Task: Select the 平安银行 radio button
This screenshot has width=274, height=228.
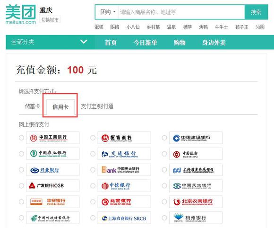Action: (x=21, y=202)
